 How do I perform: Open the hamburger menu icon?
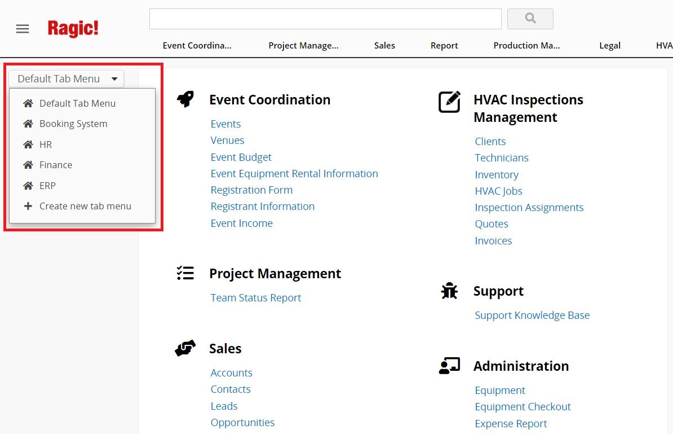click(23, 29)
